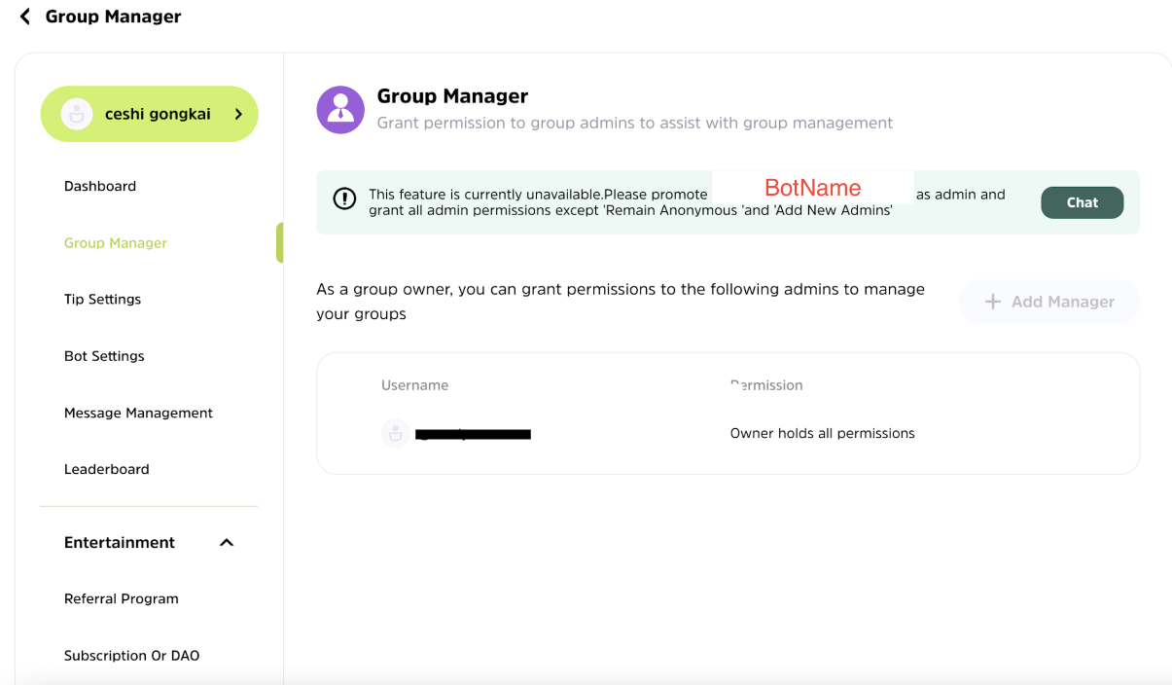The height and width of the screenshot is (685, 1172).
Task: Click the redacted owner username
Action: pyautogui.click(x=473, y=434)
